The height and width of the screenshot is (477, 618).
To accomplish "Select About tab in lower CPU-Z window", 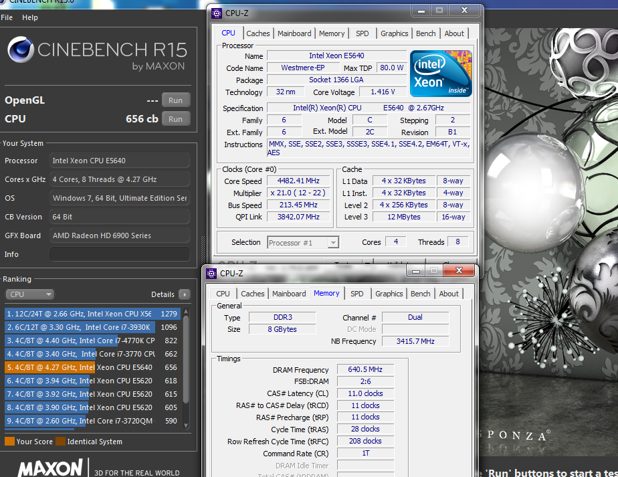I will [x=449, y=294].
